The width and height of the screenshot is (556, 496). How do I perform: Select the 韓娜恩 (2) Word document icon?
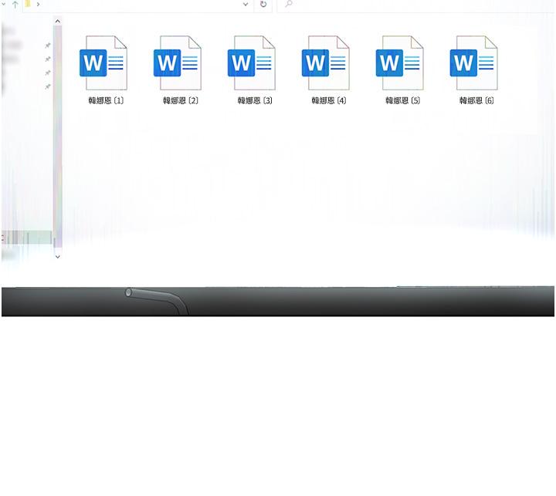(x=177, y=63)
